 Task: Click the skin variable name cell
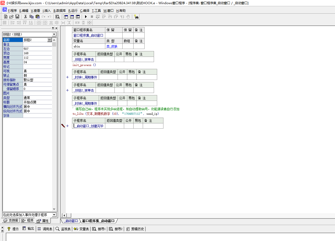point(89,46)
